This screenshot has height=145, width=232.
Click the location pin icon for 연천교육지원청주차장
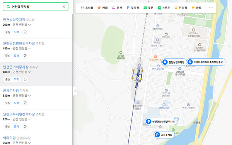click(x=25, y=126)
